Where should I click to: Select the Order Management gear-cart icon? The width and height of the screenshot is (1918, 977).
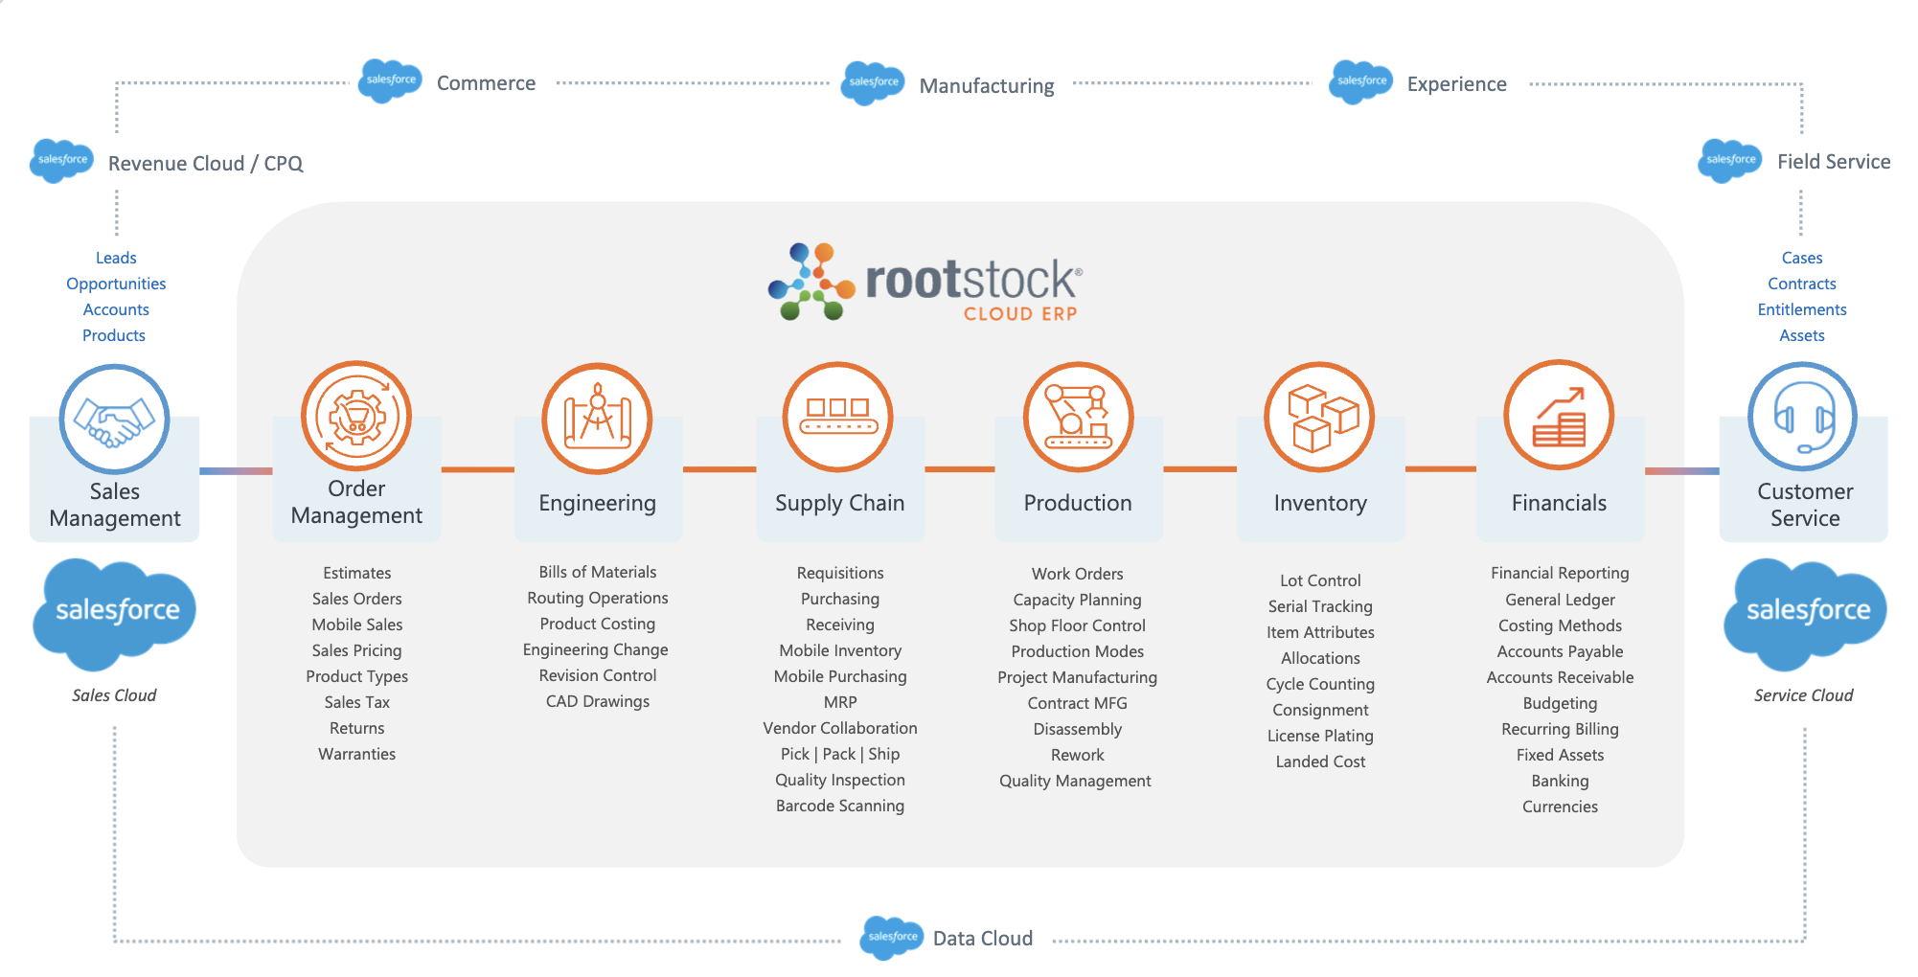356,417
